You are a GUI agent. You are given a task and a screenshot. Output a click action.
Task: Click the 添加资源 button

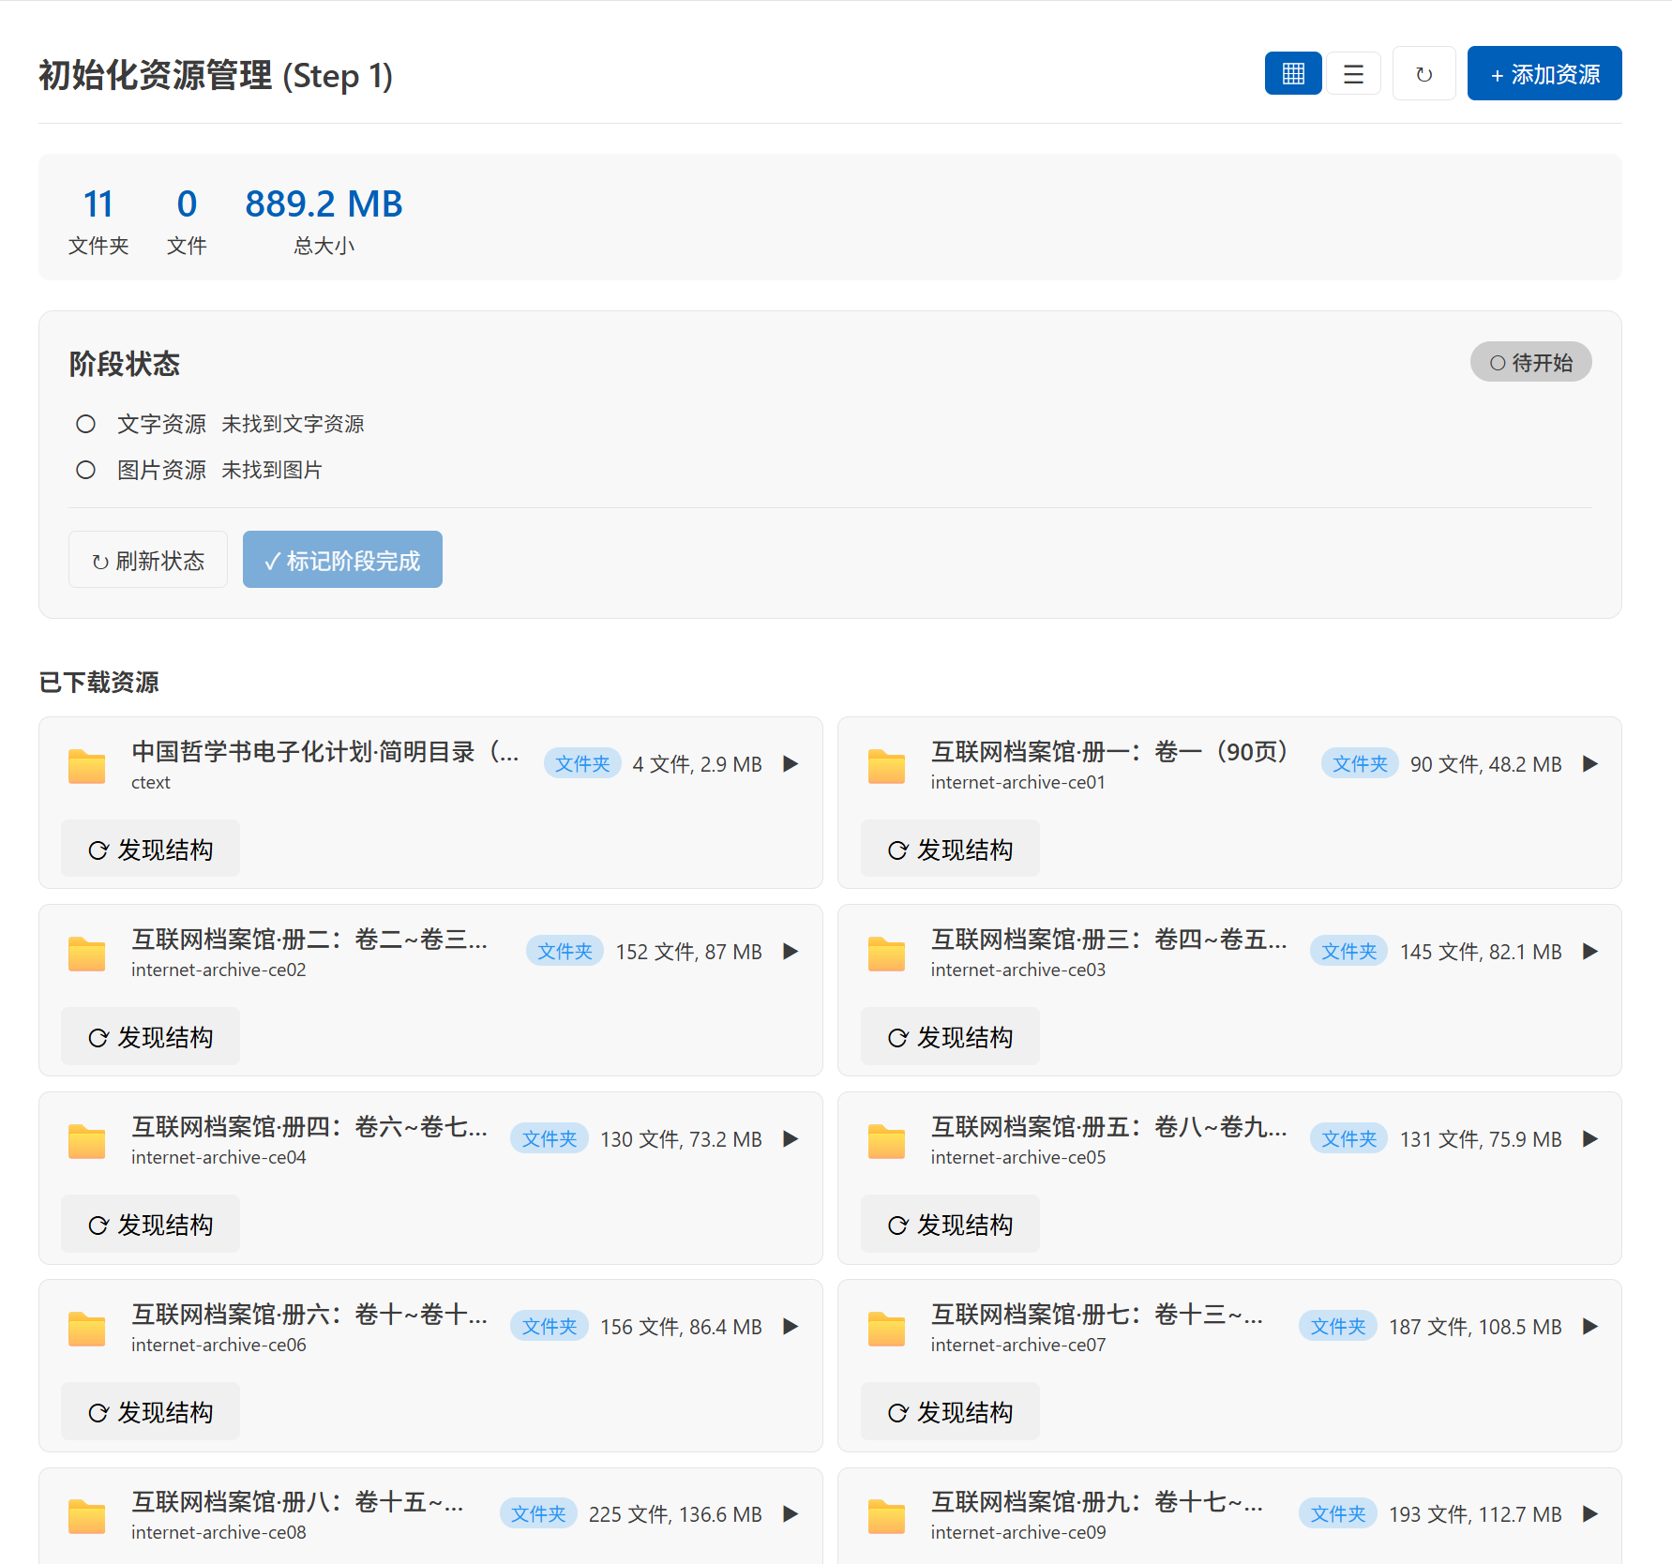pyautogui.click(x=1544, y=73)
